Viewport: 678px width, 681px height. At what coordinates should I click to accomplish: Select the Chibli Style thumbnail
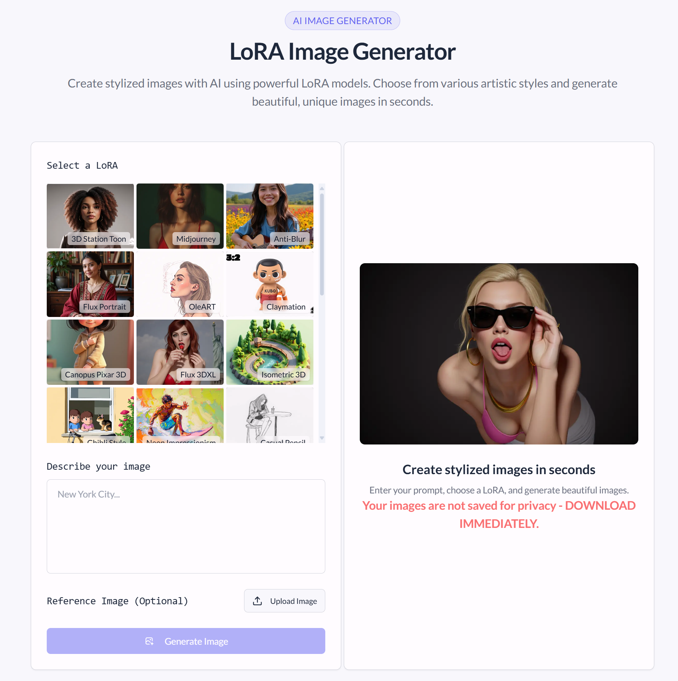click(90, 415)
